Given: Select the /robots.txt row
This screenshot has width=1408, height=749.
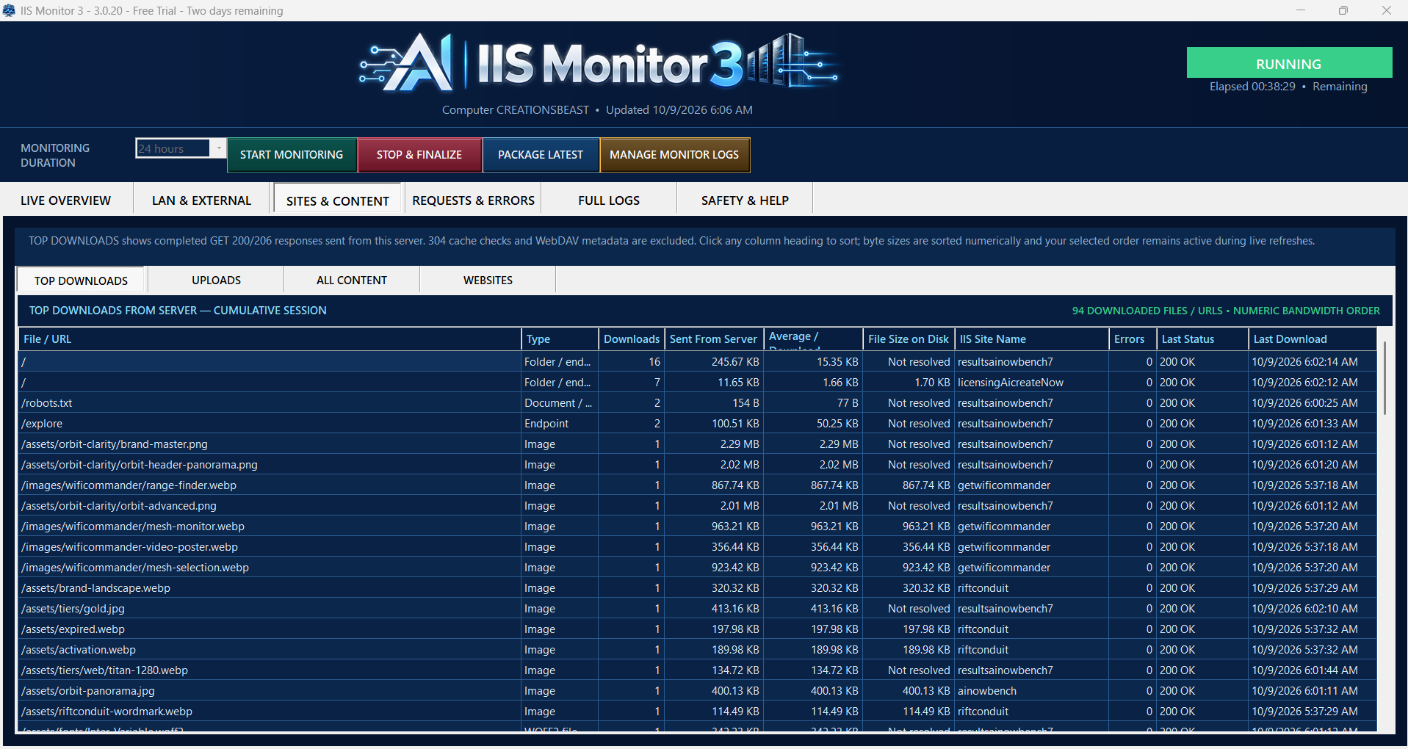Looking at the screenshot, I should tap(697, 403).
